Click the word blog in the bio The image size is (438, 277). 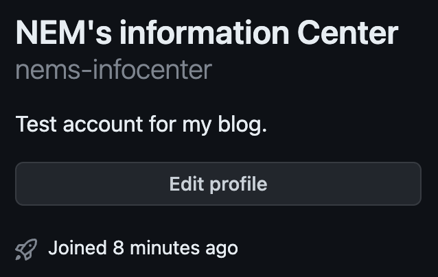click(240, 124)
